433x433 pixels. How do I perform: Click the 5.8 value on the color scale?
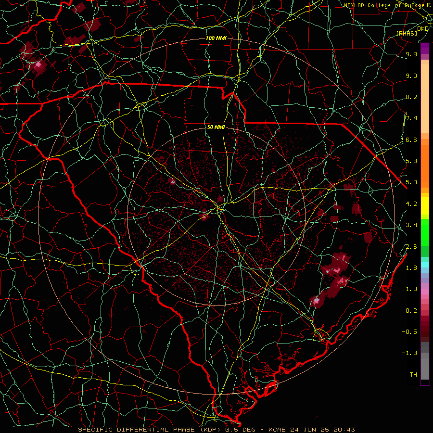tap(411, 161)
